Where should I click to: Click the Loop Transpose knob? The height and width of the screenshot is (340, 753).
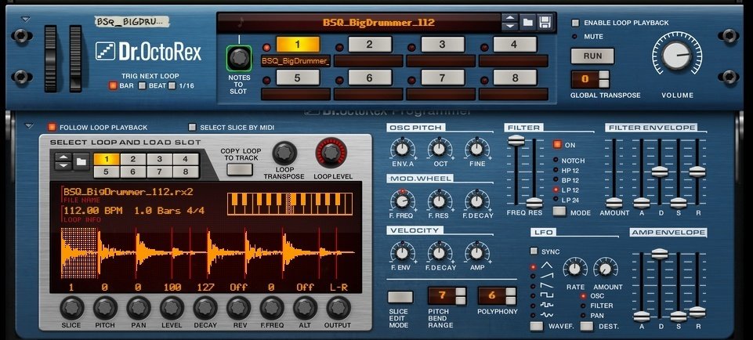284,154
